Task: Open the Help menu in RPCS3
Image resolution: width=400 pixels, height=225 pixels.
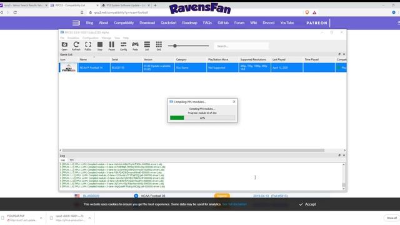Action: [126, 37]
